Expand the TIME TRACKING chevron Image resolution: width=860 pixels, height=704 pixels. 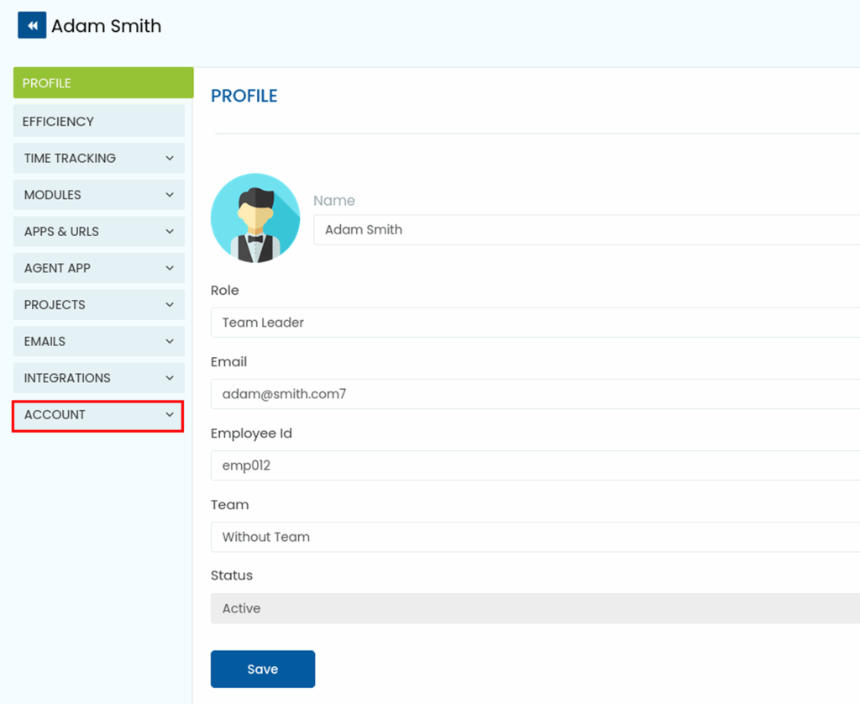point(170,158)
